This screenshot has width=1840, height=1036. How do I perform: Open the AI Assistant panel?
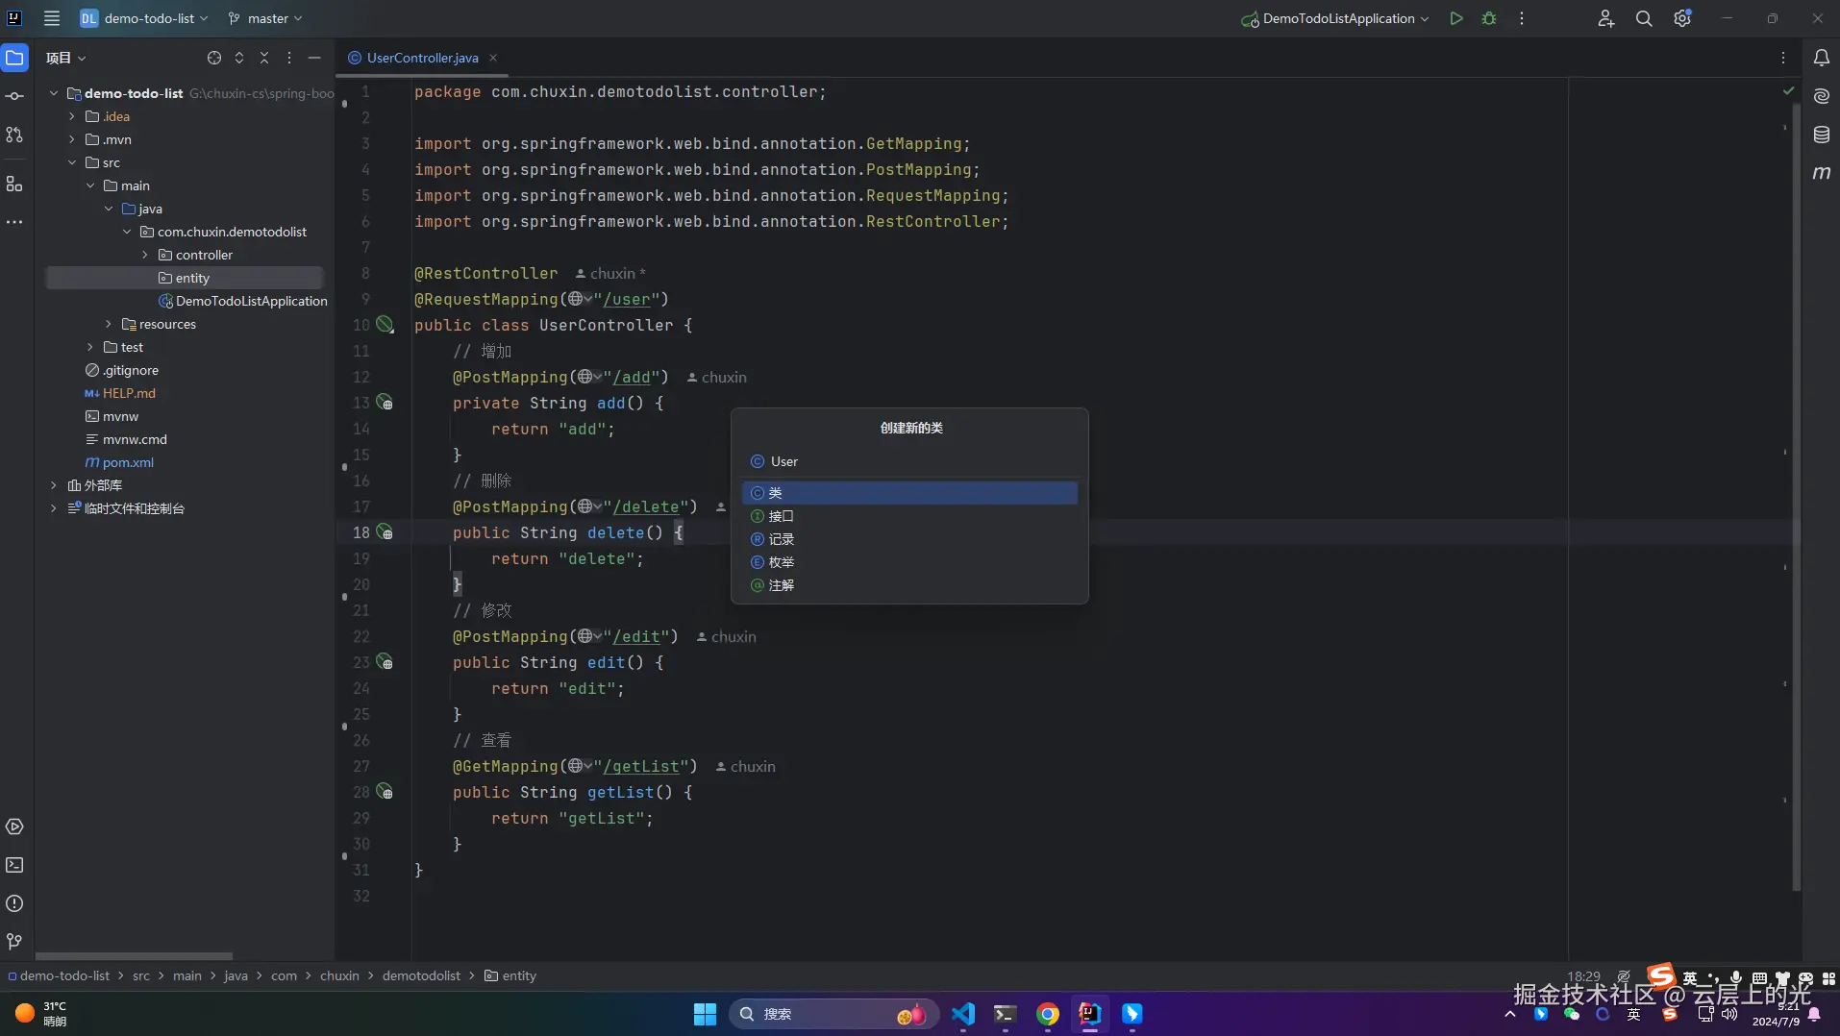(1821, 96)
